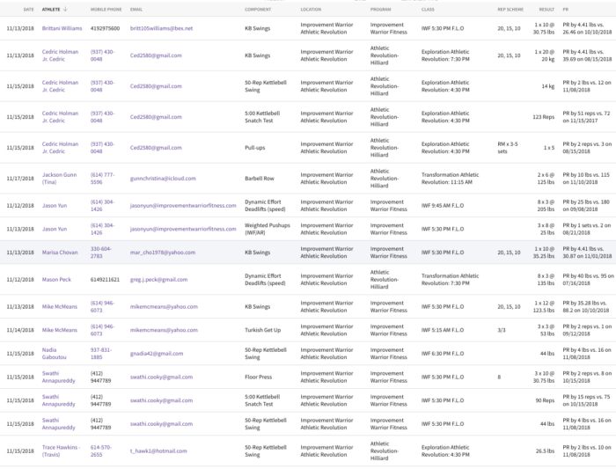Image resolution: width=616 pixels, height=469 pixels.
Task: Select the '26.5 lbs' result cell
Action: 546,451
